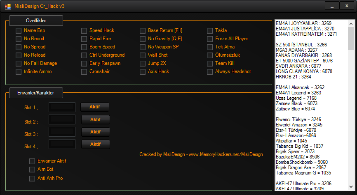
Task: Tick Early Respawn option
Action: (84, 64)
